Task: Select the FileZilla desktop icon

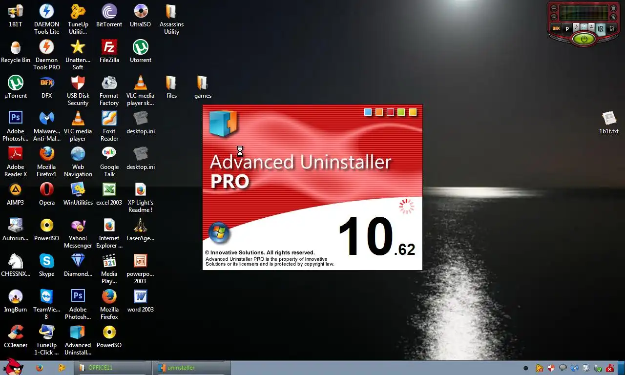Action: click(109, 51)
